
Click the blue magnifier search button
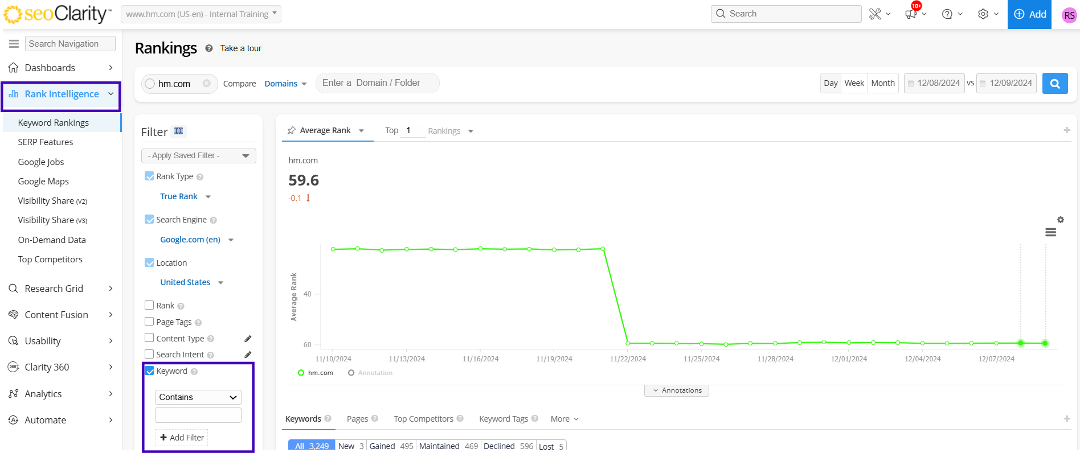click(1054, 83)
